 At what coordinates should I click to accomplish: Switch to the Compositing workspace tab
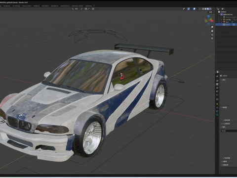pyautogui.click(x=65, y=6)
